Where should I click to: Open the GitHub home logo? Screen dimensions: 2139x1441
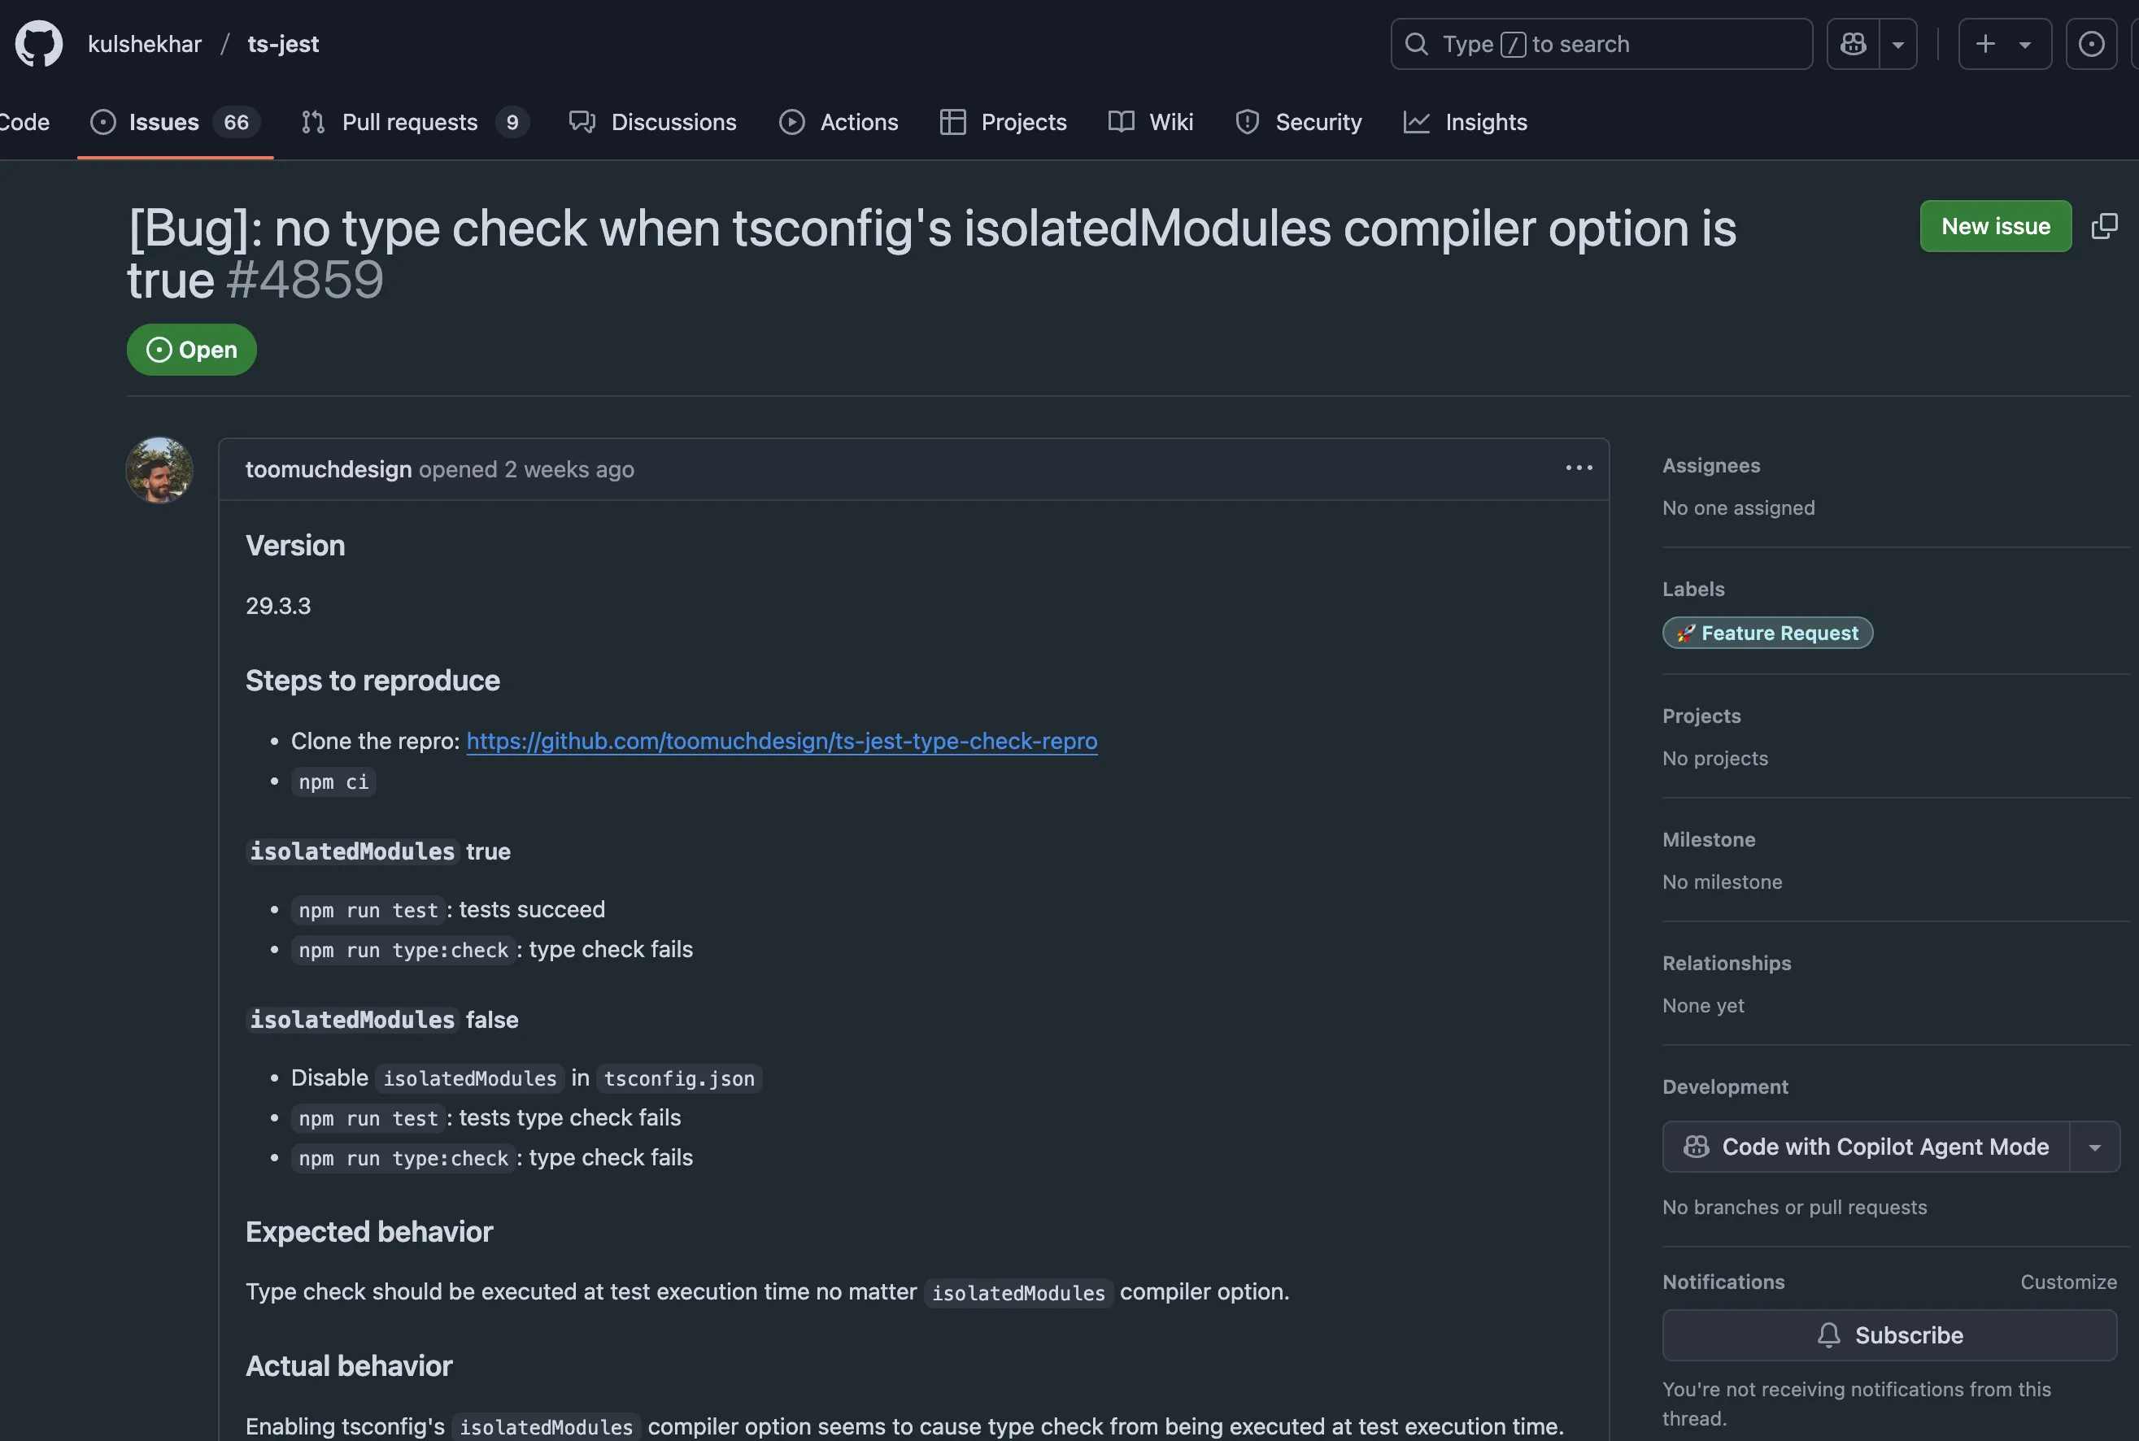(38, 44)
